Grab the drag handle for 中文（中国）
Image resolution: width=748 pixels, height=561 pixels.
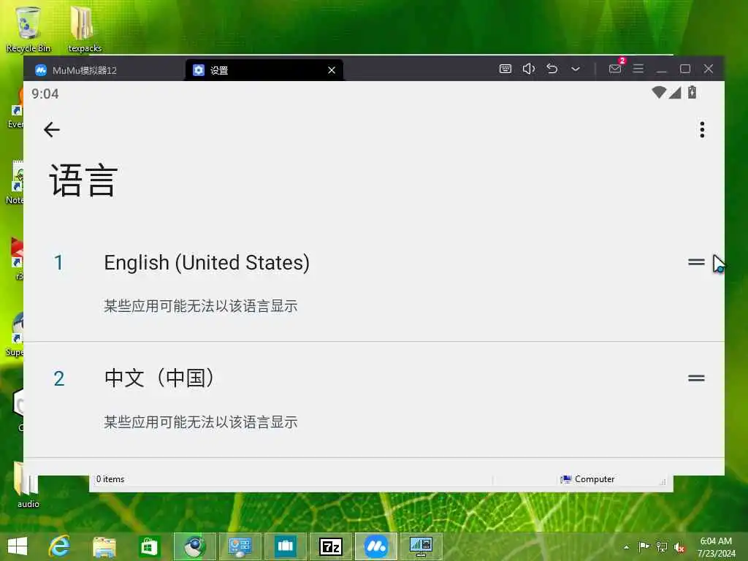(x=696, y=378)
